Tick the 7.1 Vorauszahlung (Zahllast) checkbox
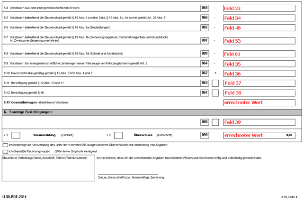The image size is (304, 203). click(16, 135)
